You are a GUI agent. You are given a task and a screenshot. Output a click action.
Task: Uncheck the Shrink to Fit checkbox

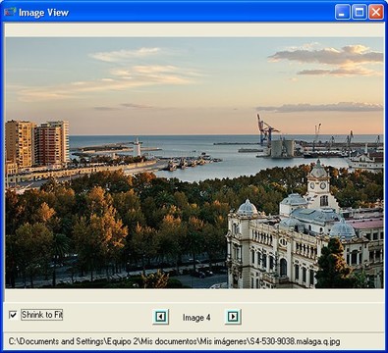pos(13,315)
